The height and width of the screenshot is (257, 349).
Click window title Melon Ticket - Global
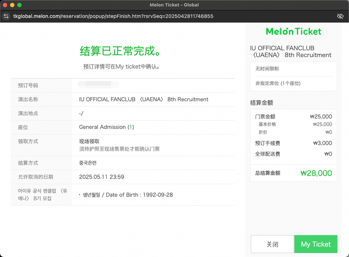174,5
